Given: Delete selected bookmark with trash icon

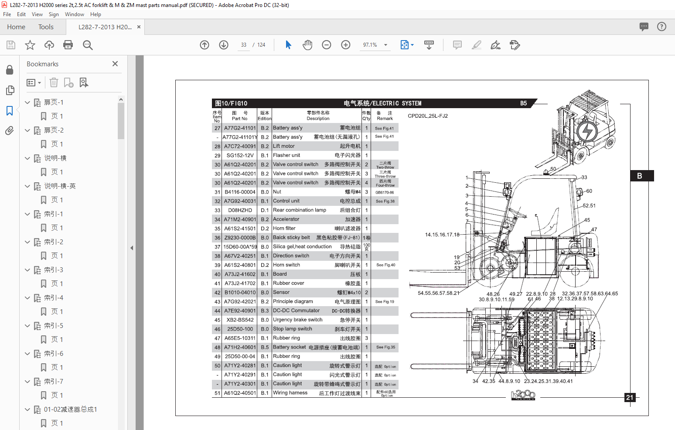Looking at the screenshot, I should 54,82.
